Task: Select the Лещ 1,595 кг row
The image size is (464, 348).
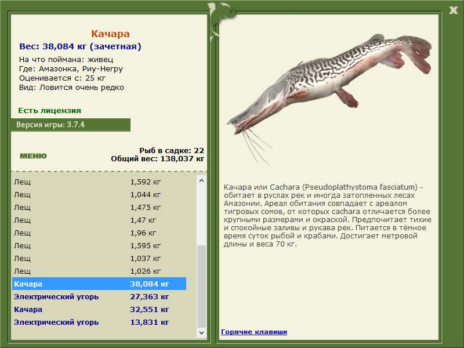Action: pyautogui.click(x=99, y=245)
